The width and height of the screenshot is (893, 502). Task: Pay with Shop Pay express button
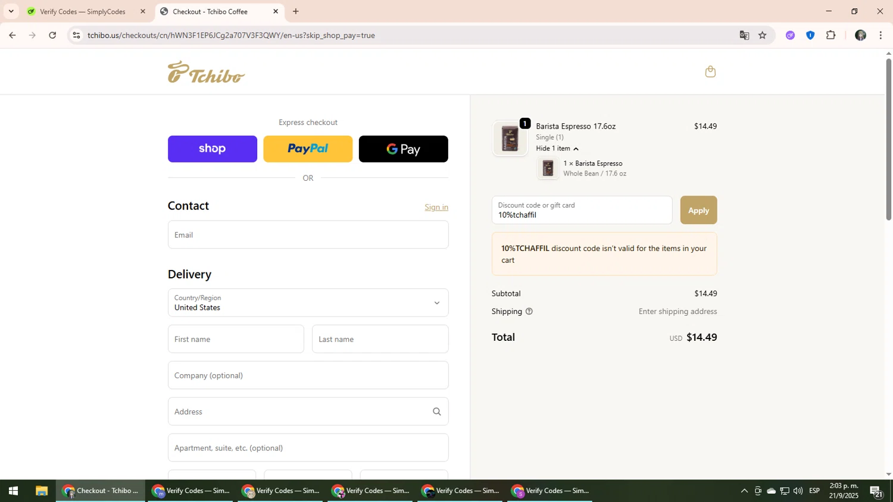(x=213, y=149)
